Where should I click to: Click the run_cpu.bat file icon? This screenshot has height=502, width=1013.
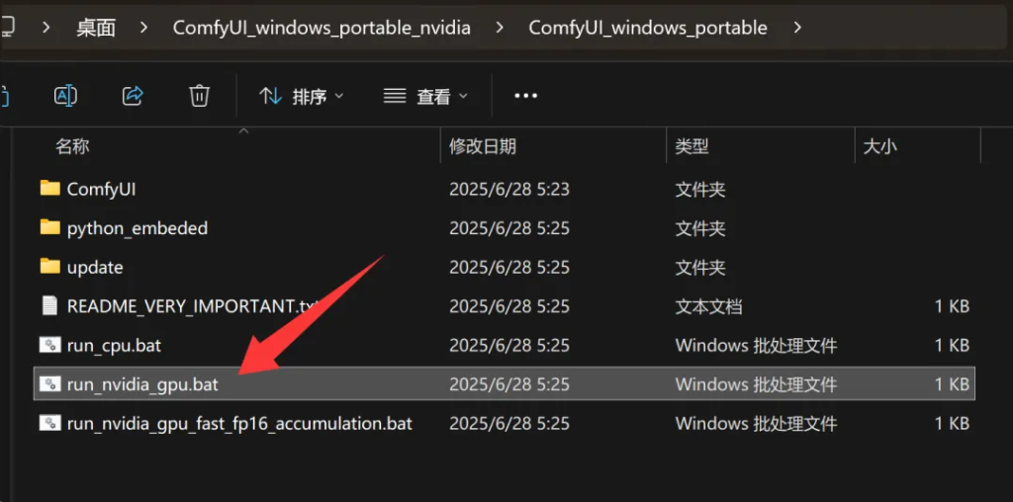click(x=49, y=345)
